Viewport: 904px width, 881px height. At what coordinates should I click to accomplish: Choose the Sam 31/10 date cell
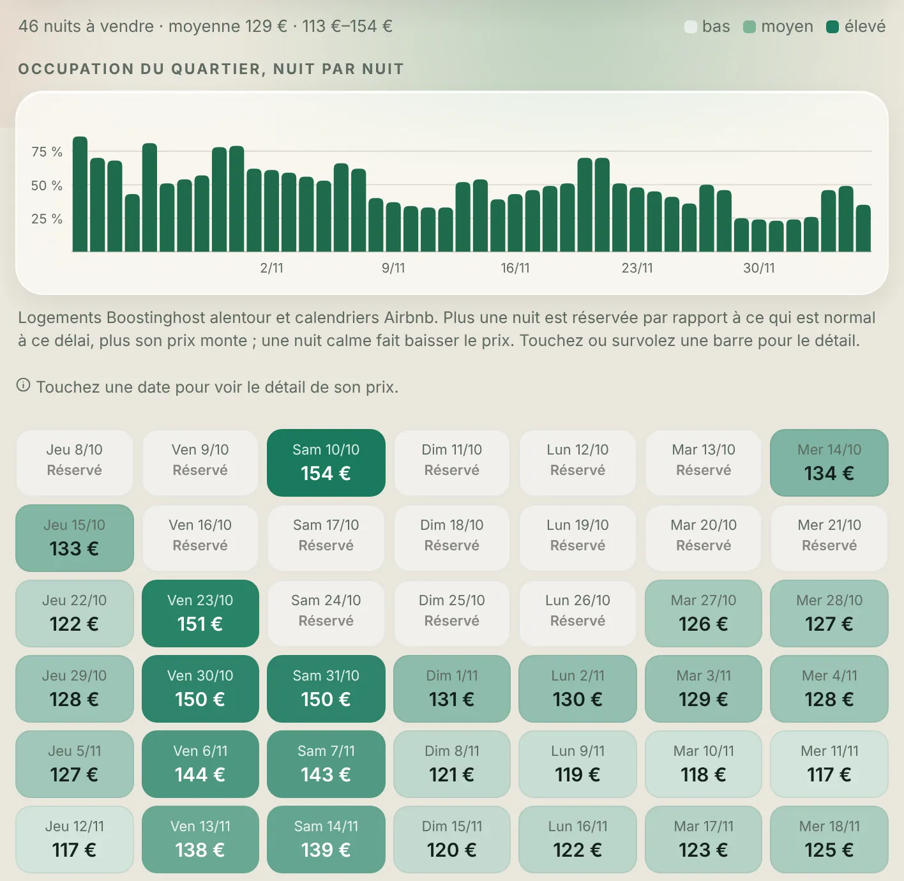[326, 689]
